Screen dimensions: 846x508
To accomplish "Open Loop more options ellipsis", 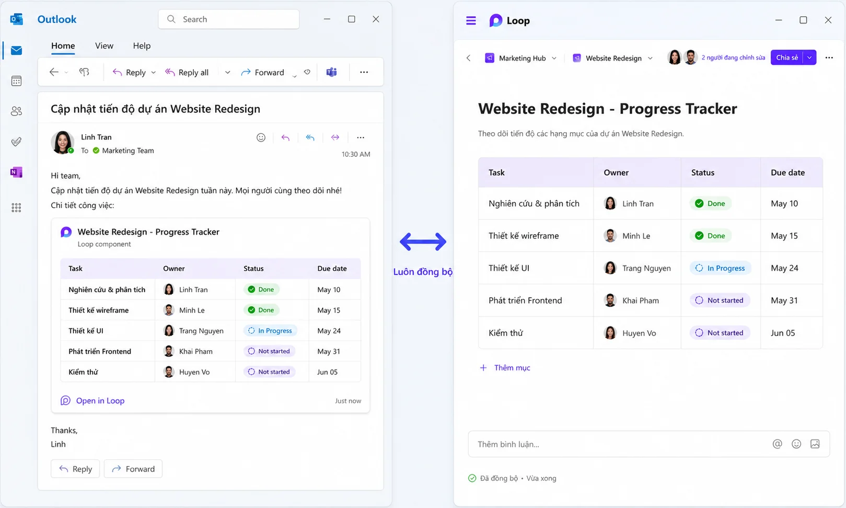I will tap(829, 57).
